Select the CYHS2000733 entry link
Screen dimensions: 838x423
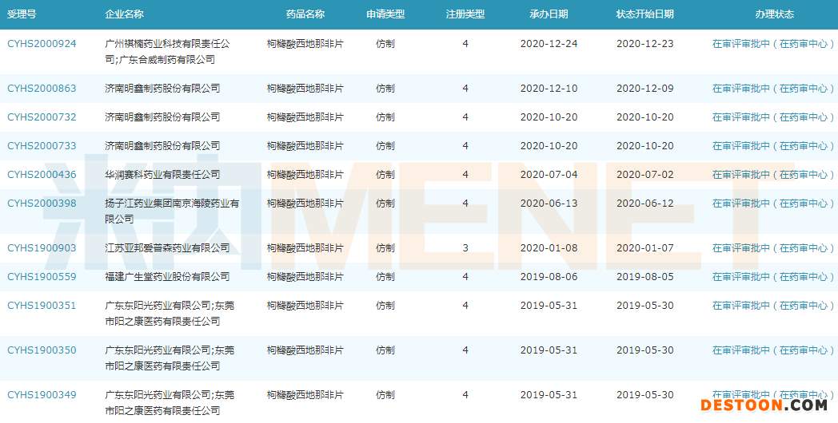click(x=42, y=146)
